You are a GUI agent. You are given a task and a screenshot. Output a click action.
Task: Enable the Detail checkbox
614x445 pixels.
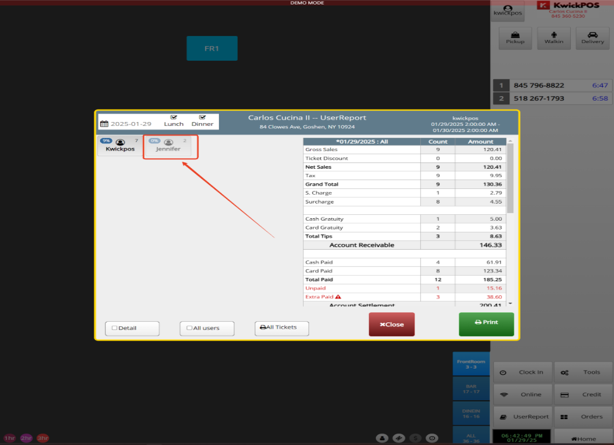pos(115,328)
